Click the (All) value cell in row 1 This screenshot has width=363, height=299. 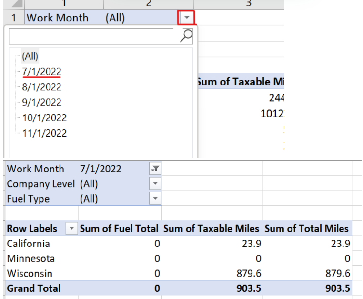click(x=115, y=18)
